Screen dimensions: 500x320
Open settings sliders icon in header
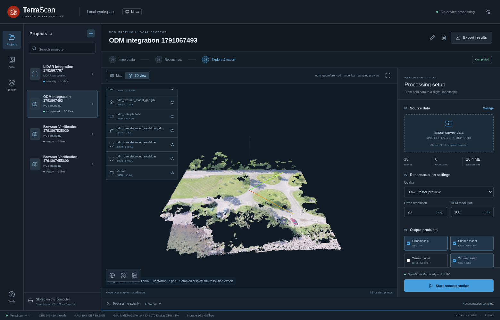click(x=488, y=12)
